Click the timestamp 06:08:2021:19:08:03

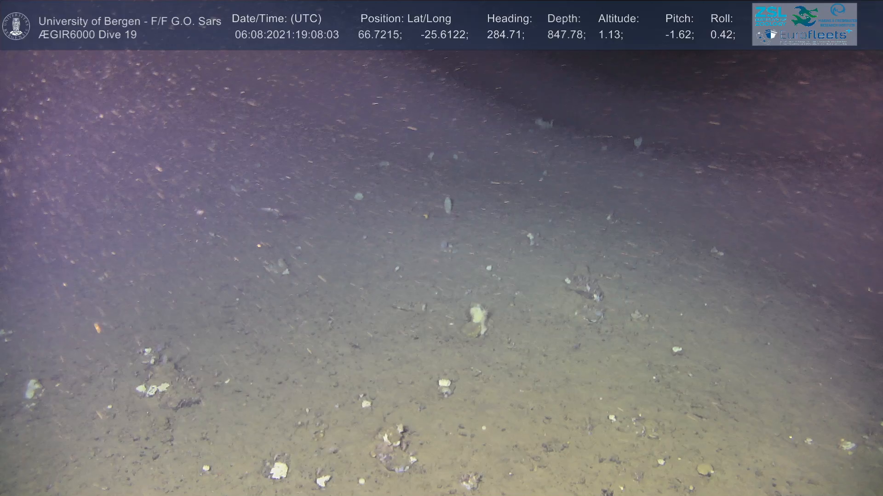pyautogui.click(x=287, y=35)
